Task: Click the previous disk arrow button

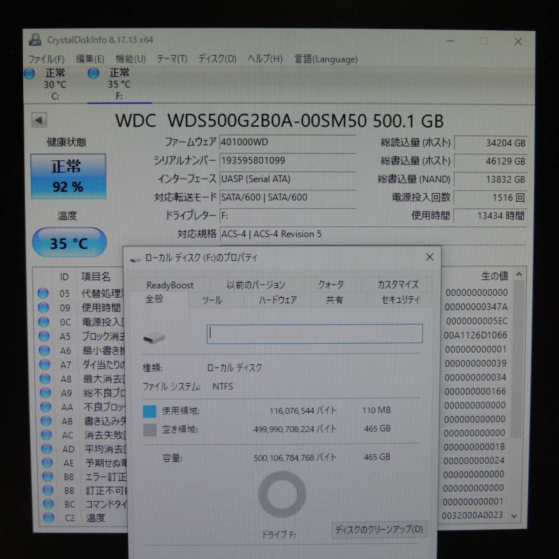Action: [x=39, y=120]
